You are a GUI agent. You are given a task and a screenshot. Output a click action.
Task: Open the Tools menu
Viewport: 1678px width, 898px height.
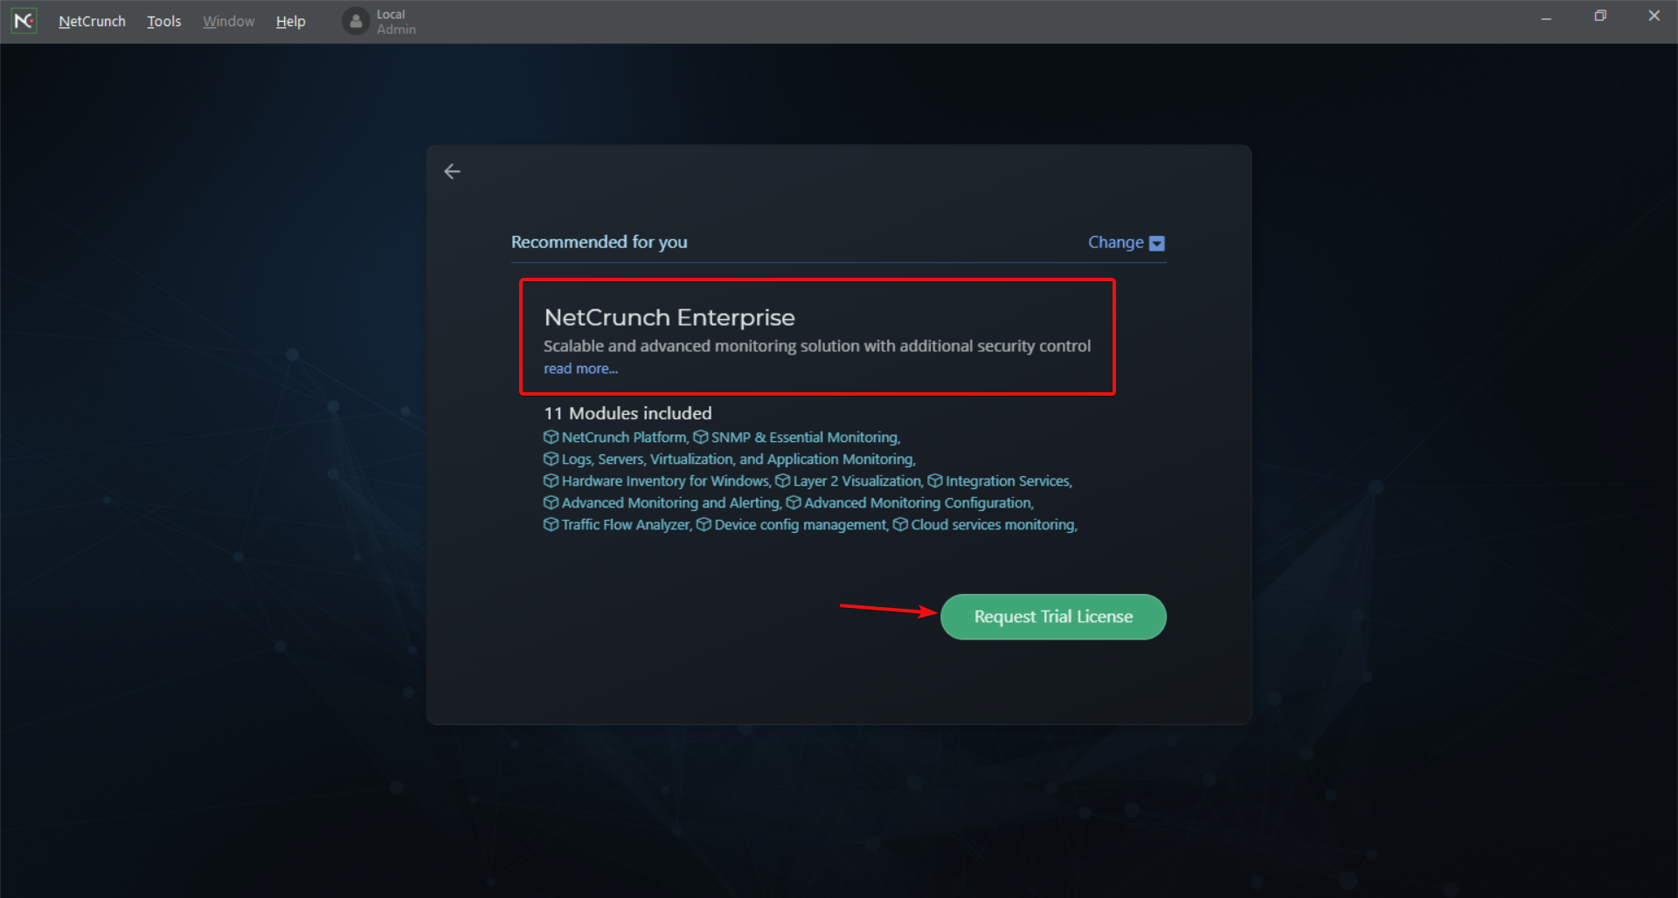coord(163,21)
